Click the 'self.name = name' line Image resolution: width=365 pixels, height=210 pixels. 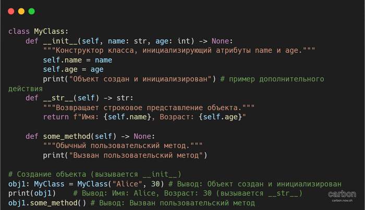pyautogui.click(x=78, y=60)
